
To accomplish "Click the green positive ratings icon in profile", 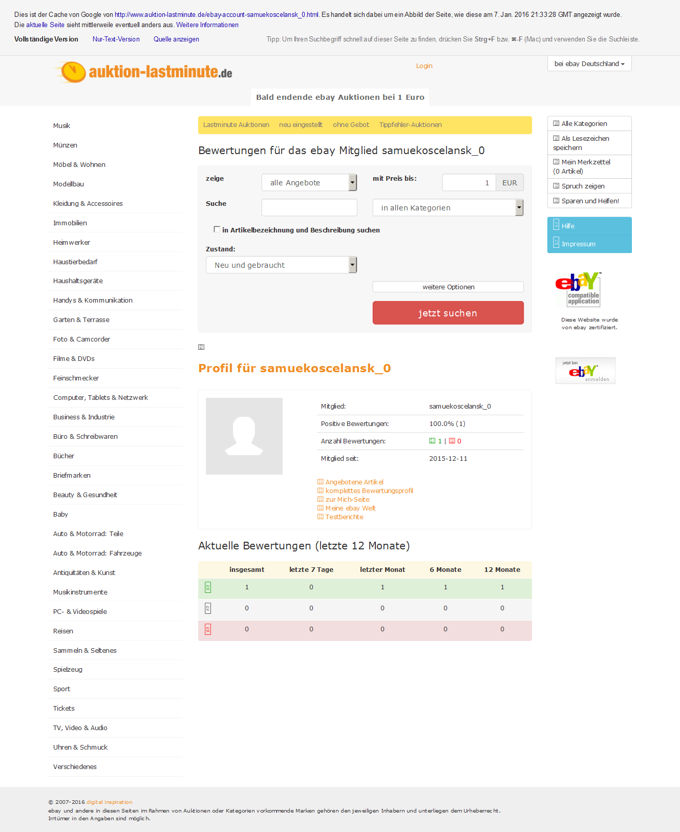I will coord(432,441).
